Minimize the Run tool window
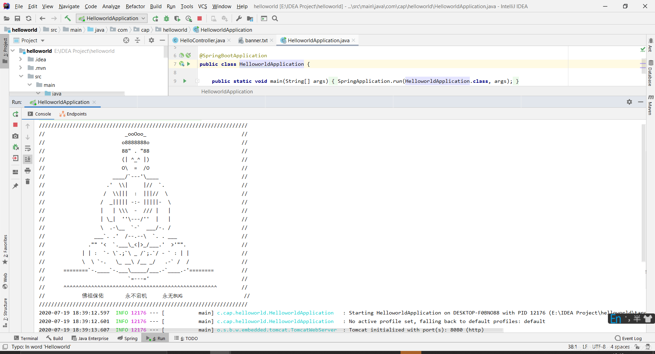655x354 pixels. pos(641,102)
